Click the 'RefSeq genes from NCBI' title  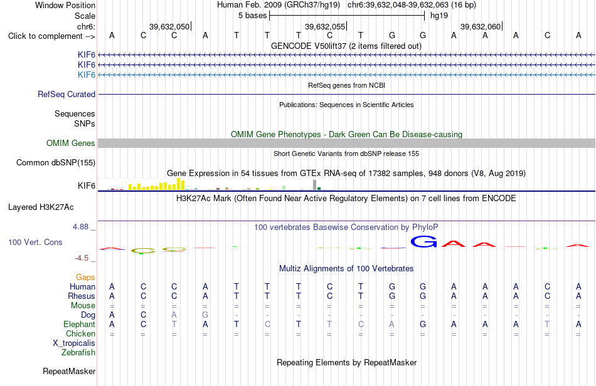click(347, 85)
